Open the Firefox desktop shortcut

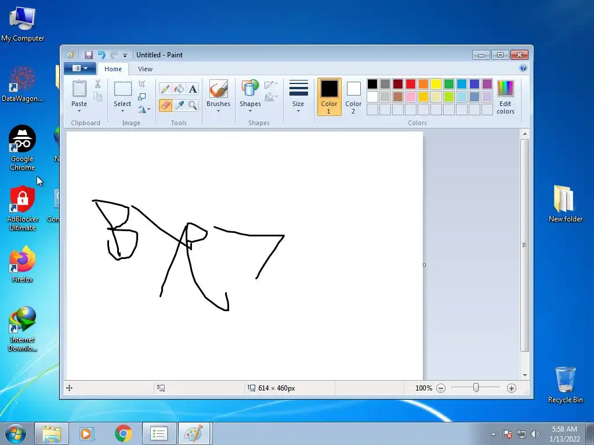(23, 264)
